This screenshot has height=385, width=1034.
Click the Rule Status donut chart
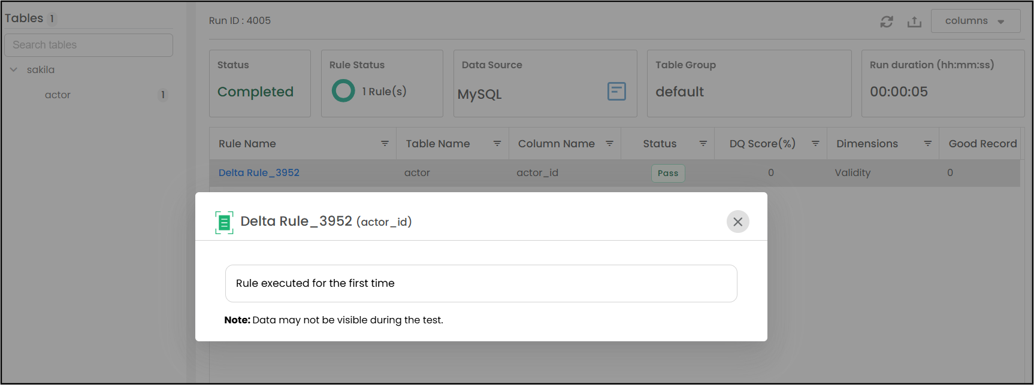[343, 91]
